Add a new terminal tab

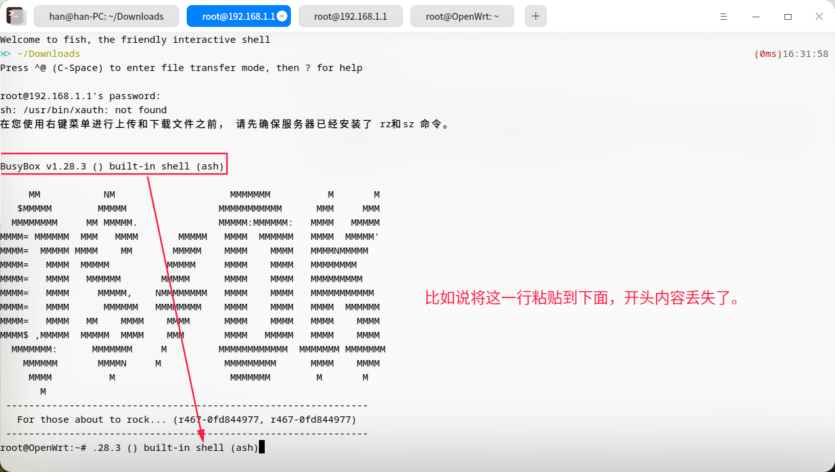[x=536, y=16]
